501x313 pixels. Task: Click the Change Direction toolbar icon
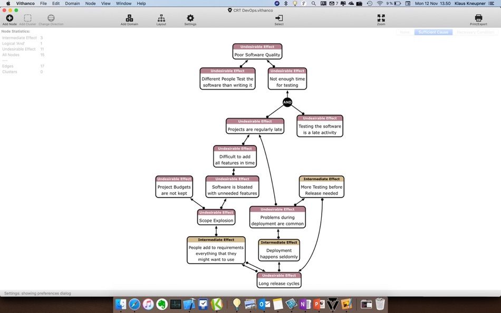[51, 18]
